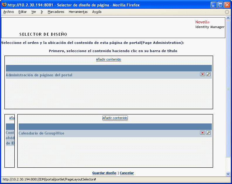The width and height of the screenshot is (232, 184).
Task: Remove the Calendario de GroupWise portlet
Action: [202, 133]
